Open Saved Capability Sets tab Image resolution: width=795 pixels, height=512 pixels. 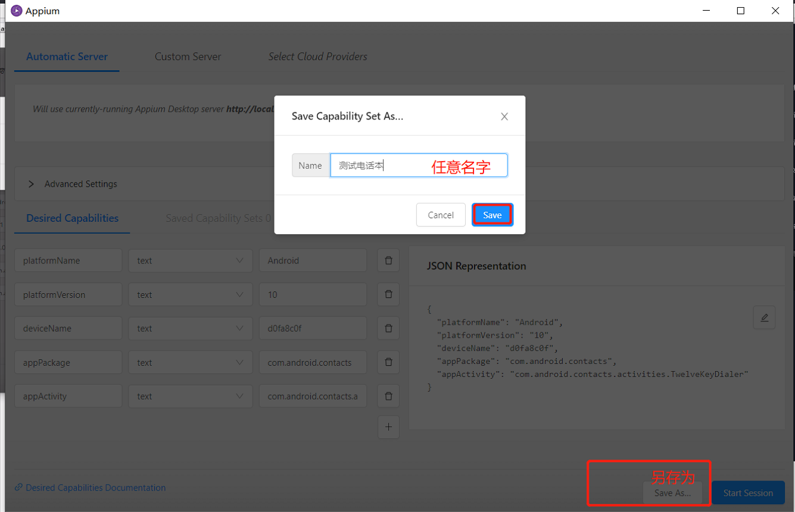218,218
